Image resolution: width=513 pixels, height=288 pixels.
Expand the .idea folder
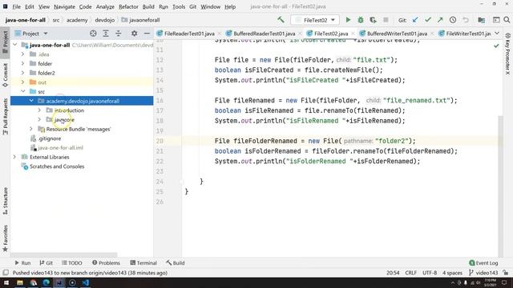pyautogui.click(x=23, y=54)
